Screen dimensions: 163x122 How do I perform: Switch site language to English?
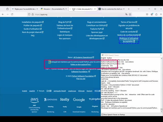24,91
